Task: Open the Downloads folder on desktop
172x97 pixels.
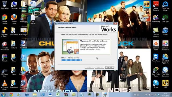Action: coord(14,84)
